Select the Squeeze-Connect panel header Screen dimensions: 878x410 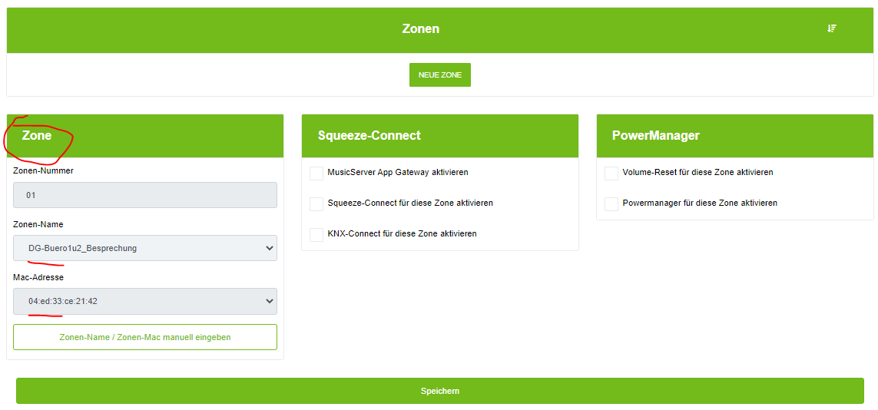click(439, 136)
